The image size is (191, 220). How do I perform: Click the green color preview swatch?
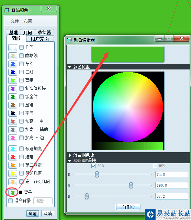coord(128,54)
